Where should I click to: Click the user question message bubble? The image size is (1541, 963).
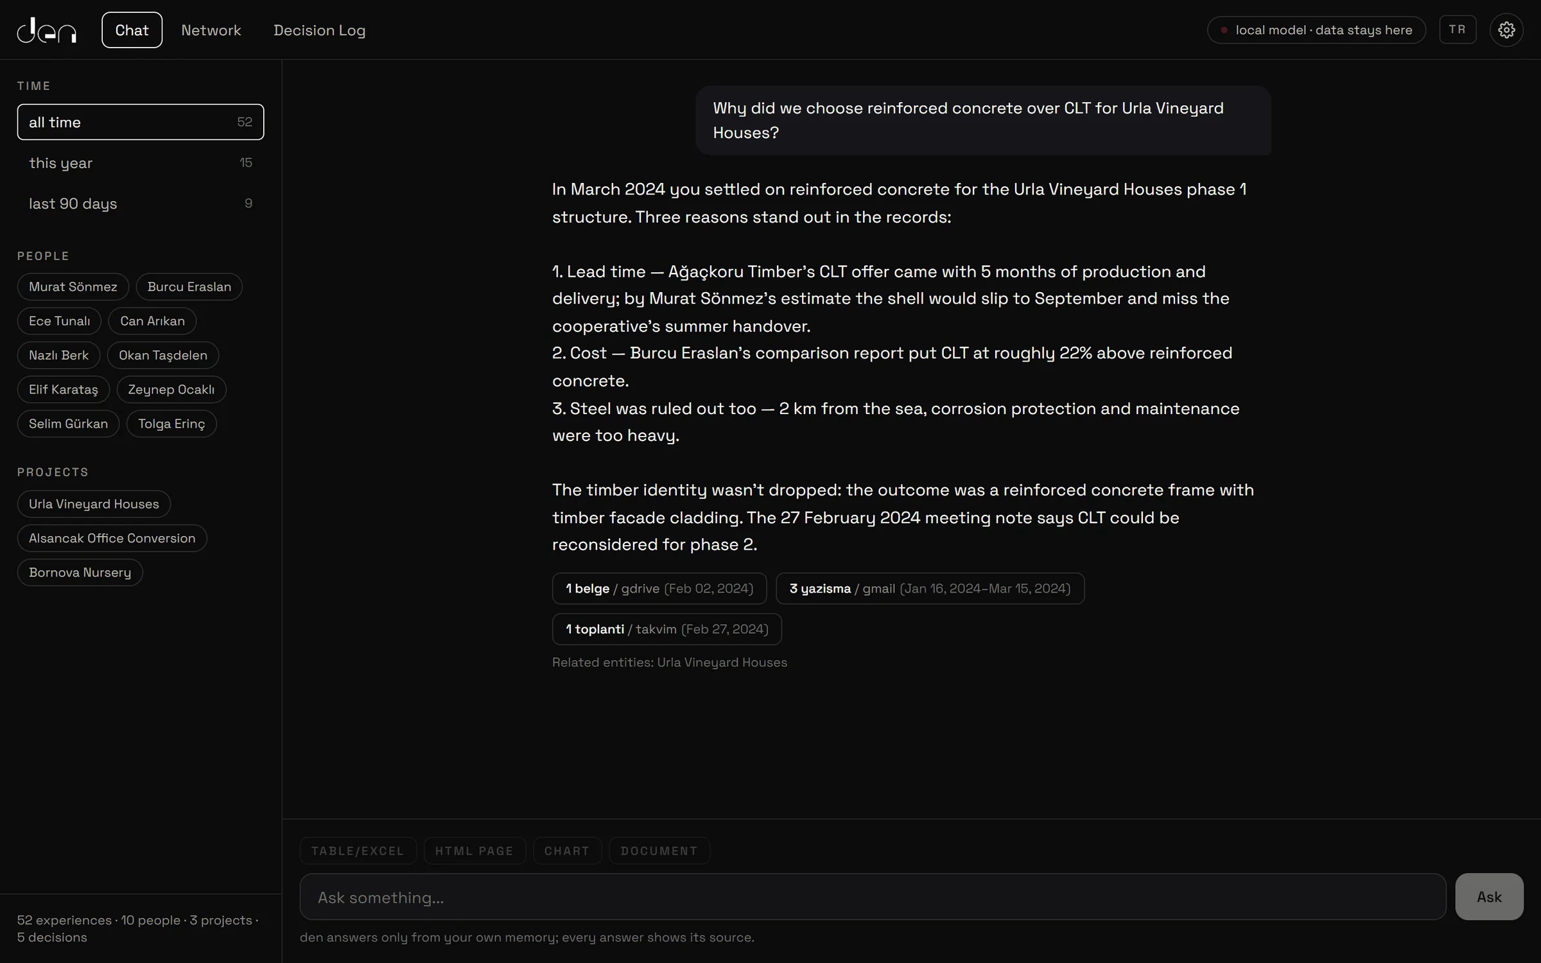click(x=983, y=121)
